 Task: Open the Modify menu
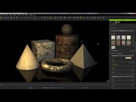(10, 15)
